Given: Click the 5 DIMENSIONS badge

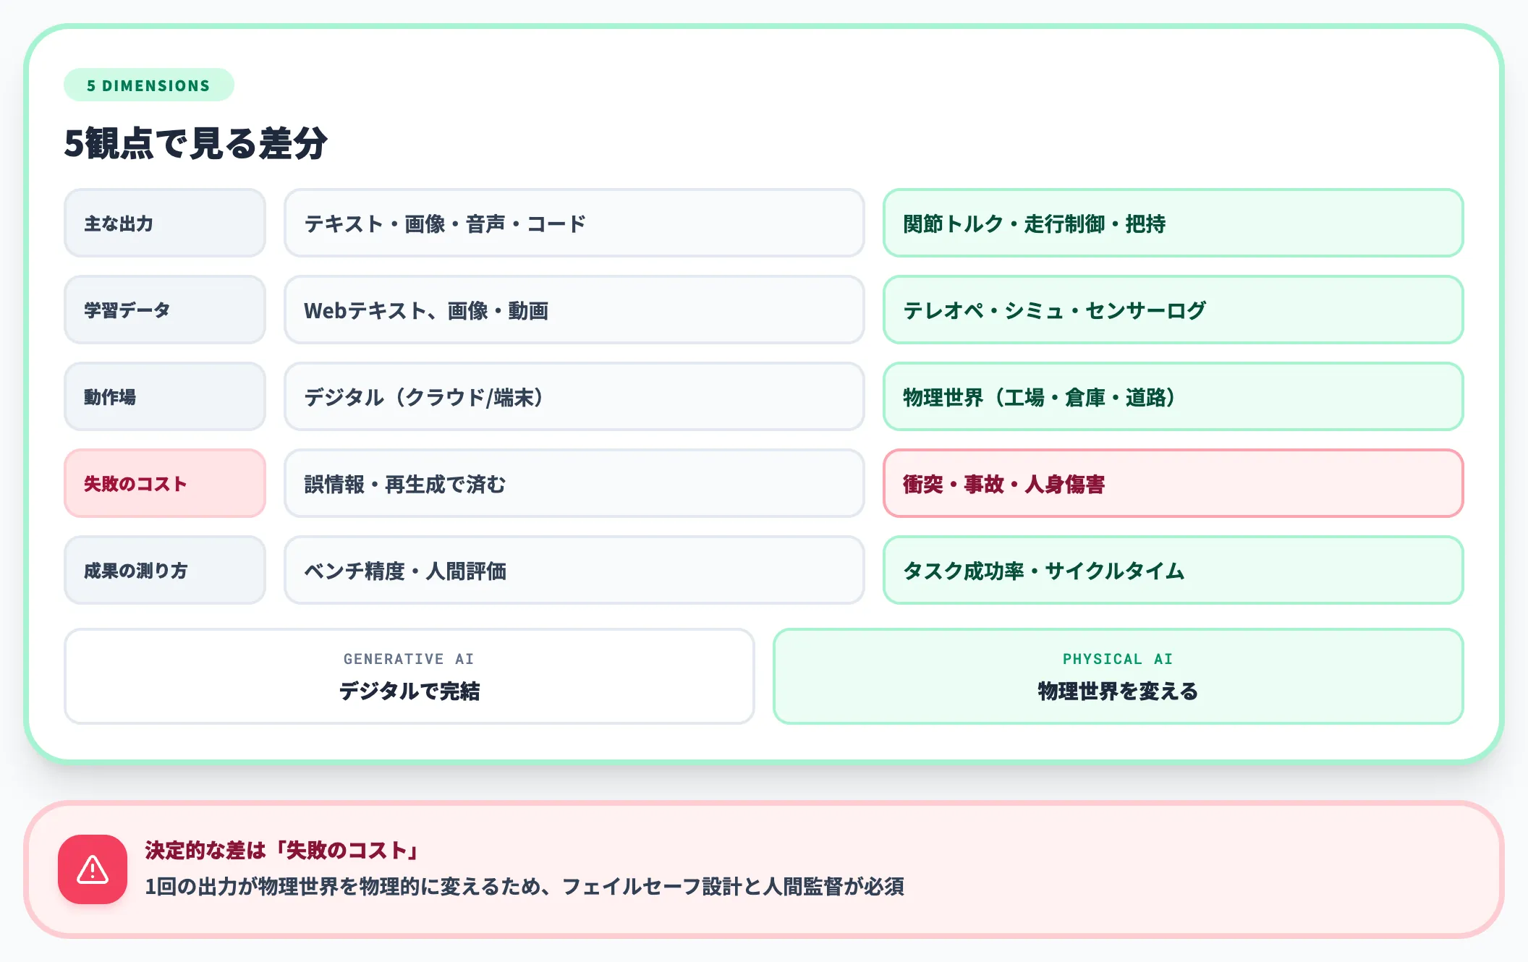Looking at the screenshot, I should [x=149, y=85].
